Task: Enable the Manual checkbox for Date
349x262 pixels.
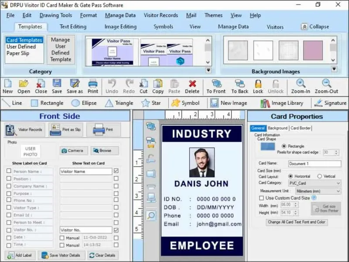Action: [x=62, y=238]
